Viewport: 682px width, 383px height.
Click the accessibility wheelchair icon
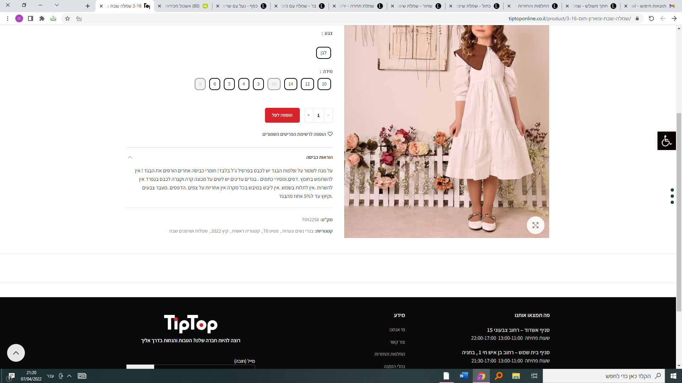[666, 141]
